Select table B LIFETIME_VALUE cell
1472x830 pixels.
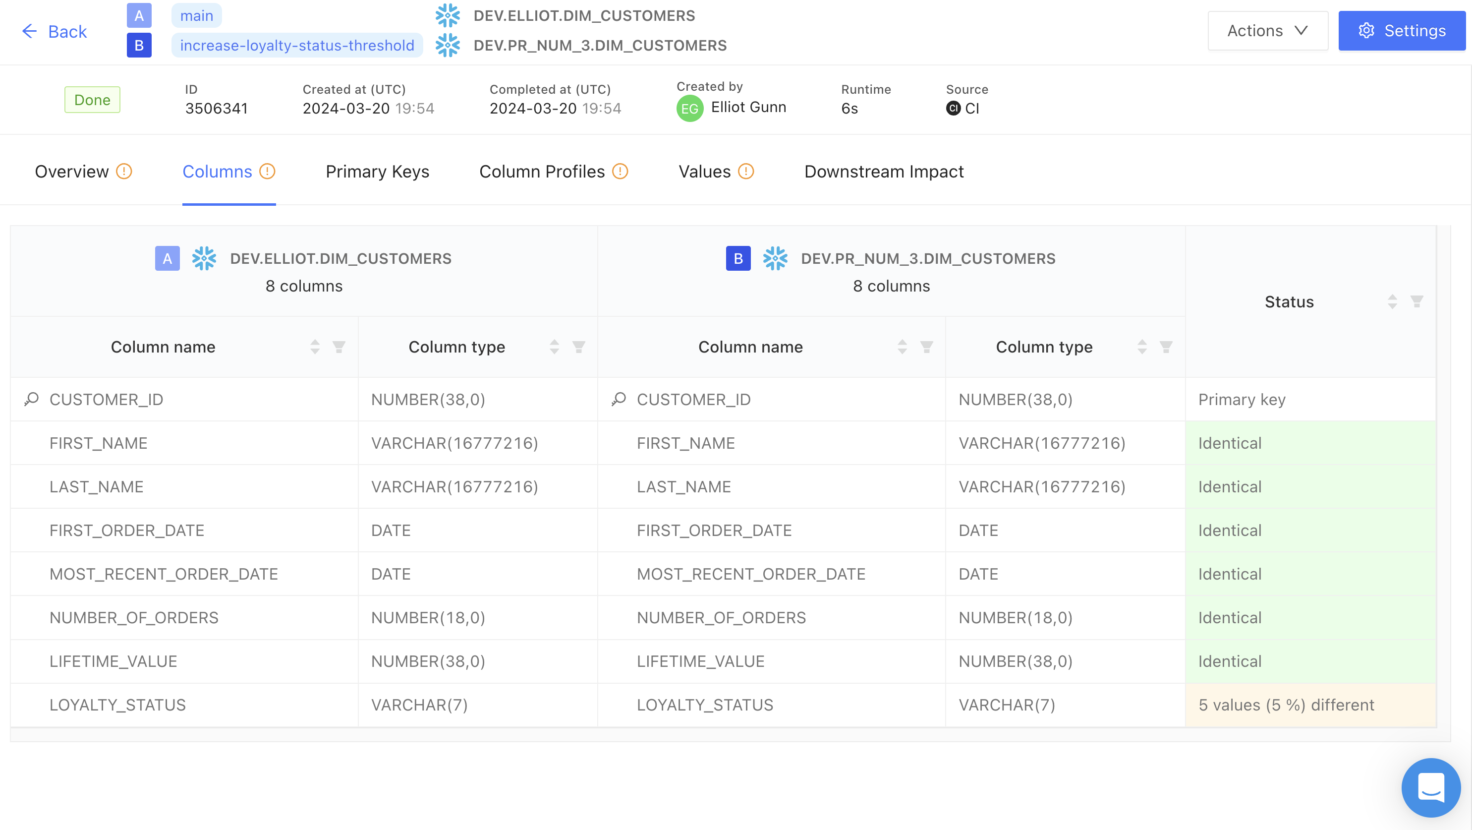[x=771, y=661]
